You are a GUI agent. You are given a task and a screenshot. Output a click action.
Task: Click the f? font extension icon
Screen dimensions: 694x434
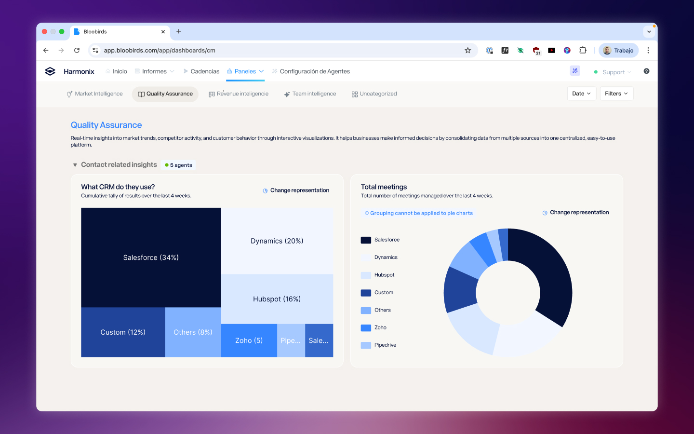505,50
